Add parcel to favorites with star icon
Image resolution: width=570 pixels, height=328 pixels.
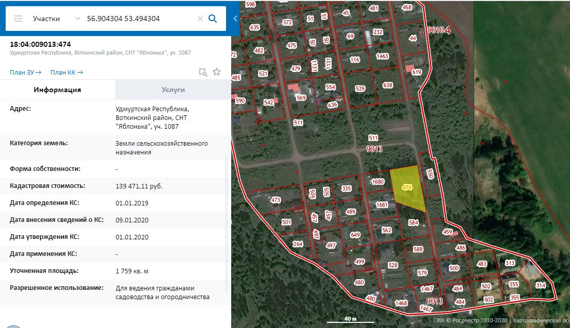[217, 72]
